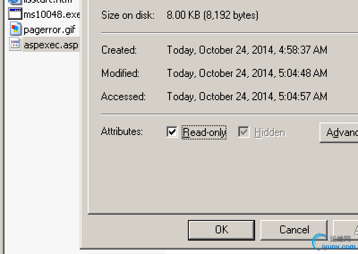
Task: Click the Read-only attribute label text
Action: tap(205, 132)
